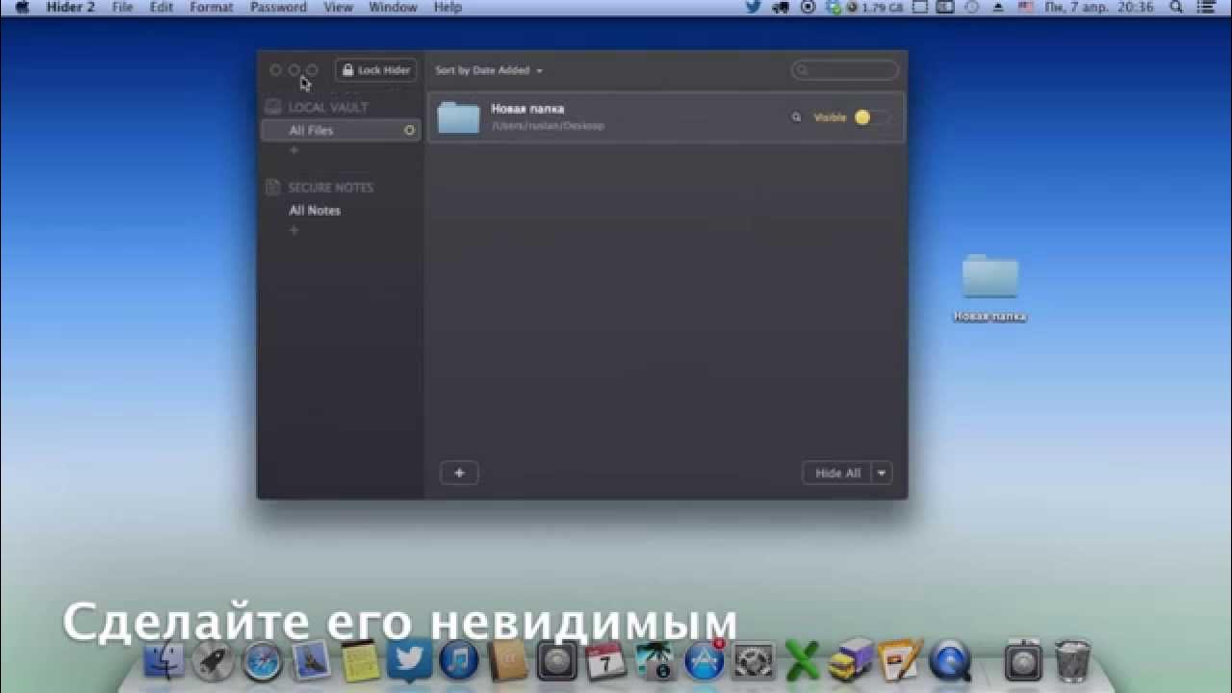The width and height of the screenshot is (1232, 693).
Task: Focus the search field in Hider
Action: (845, 70)
